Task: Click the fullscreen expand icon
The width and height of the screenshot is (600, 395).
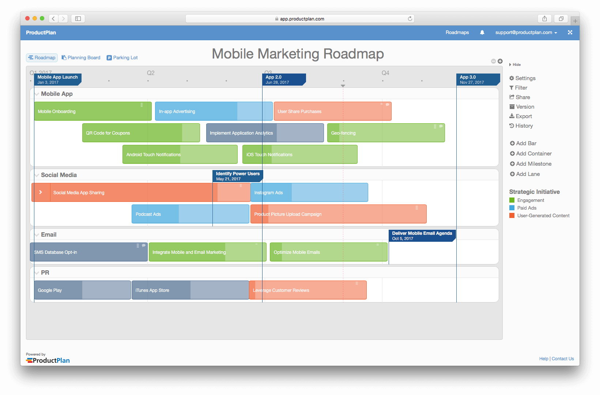Action: click(x=570, y=33)
